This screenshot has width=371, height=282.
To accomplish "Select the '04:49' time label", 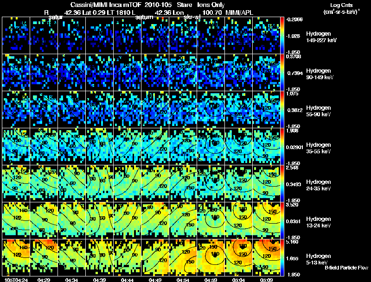I will (155, 280).
